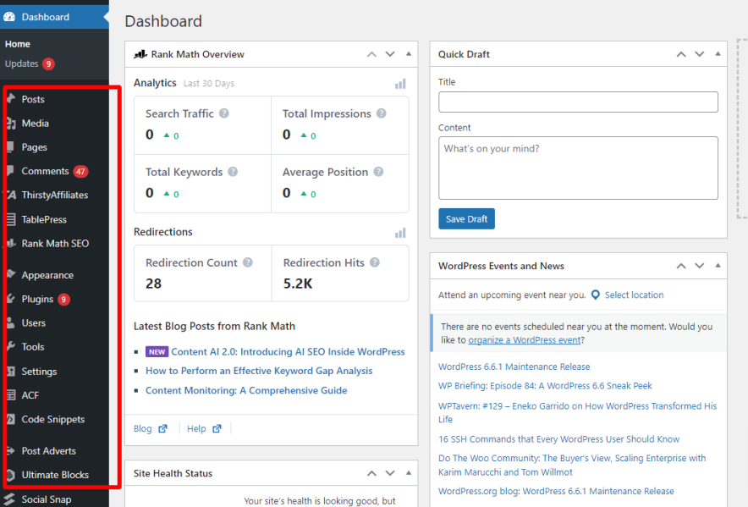Click the Analytics bar chart icon
Screen dimensions: 748x507
400,84
